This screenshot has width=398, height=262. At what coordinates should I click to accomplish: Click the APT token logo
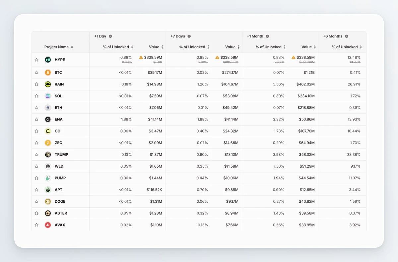tap(48, 190)
